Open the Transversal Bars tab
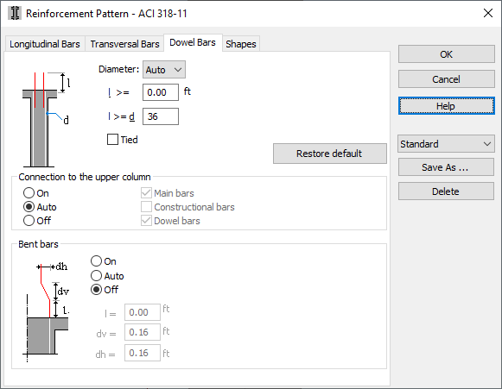 tap(124, 44)
